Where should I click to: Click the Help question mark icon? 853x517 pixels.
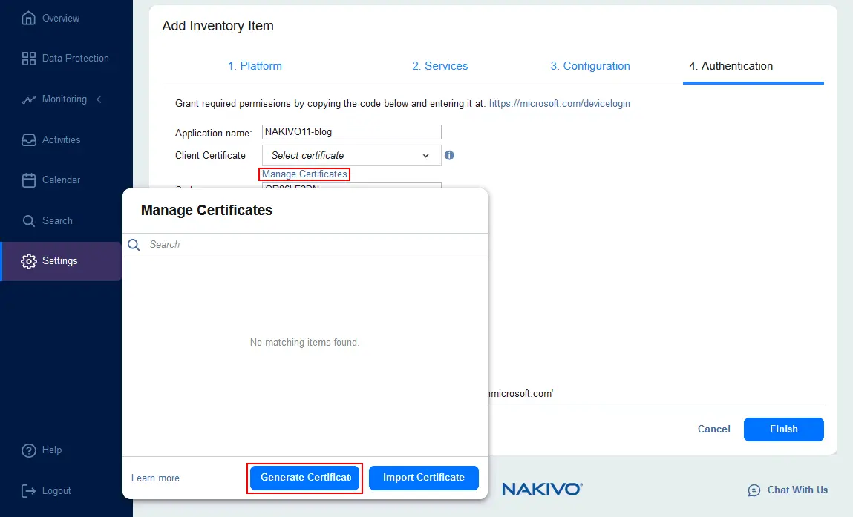28,450
